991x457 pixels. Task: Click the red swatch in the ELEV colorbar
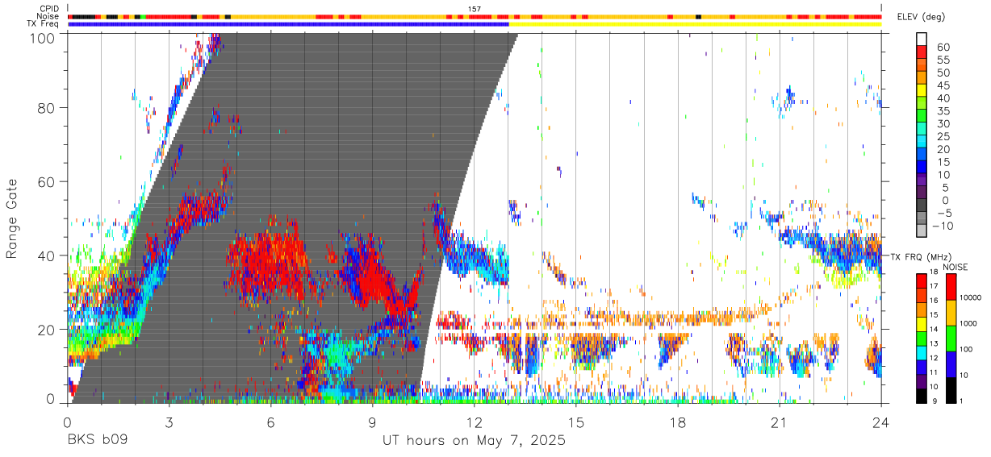[x=922, y=52]
